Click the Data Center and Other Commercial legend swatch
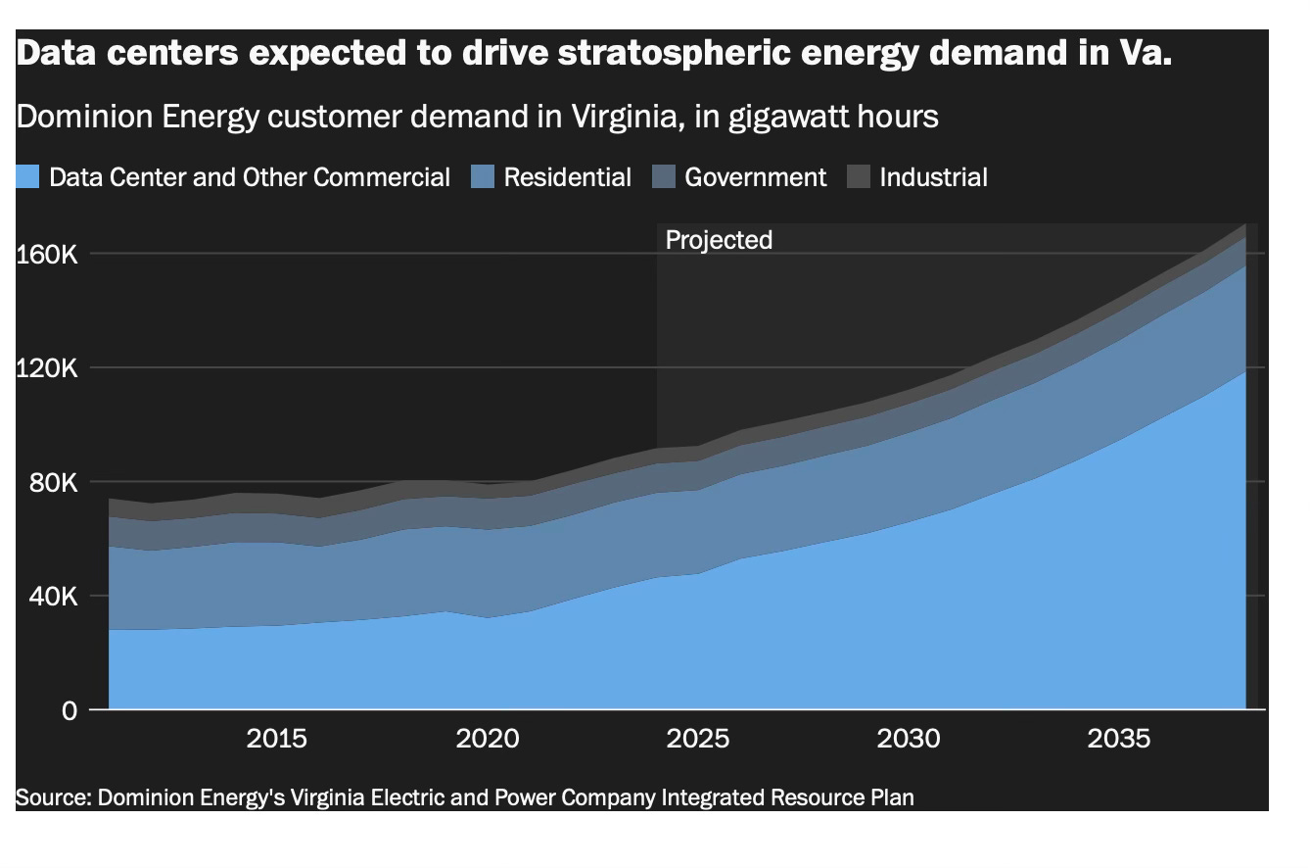 pos(28,177)
